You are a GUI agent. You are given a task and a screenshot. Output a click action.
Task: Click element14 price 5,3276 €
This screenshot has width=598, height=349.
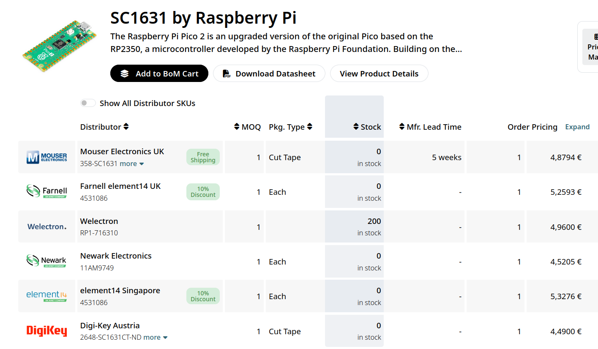566,296
